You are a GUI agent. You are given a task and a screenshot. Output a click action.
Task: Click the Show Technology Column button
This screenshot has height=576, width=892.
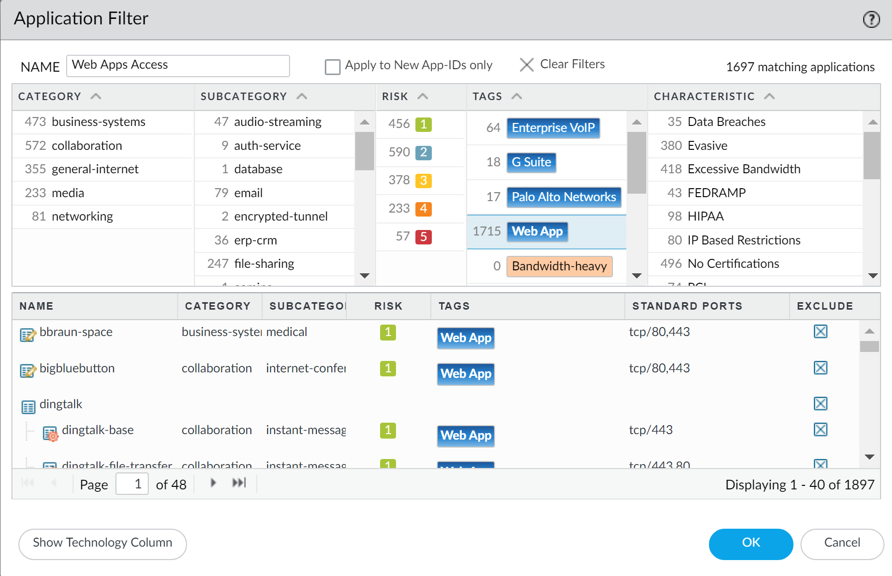point(102,543)
